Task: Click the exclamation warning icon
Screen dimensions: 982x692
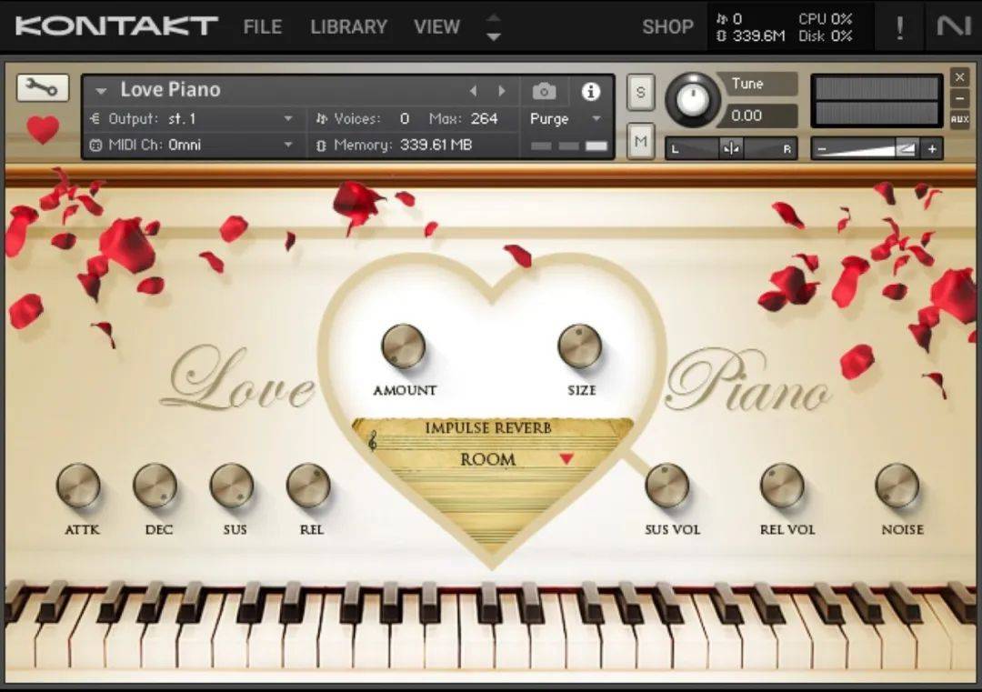Action: click(899, 27)
